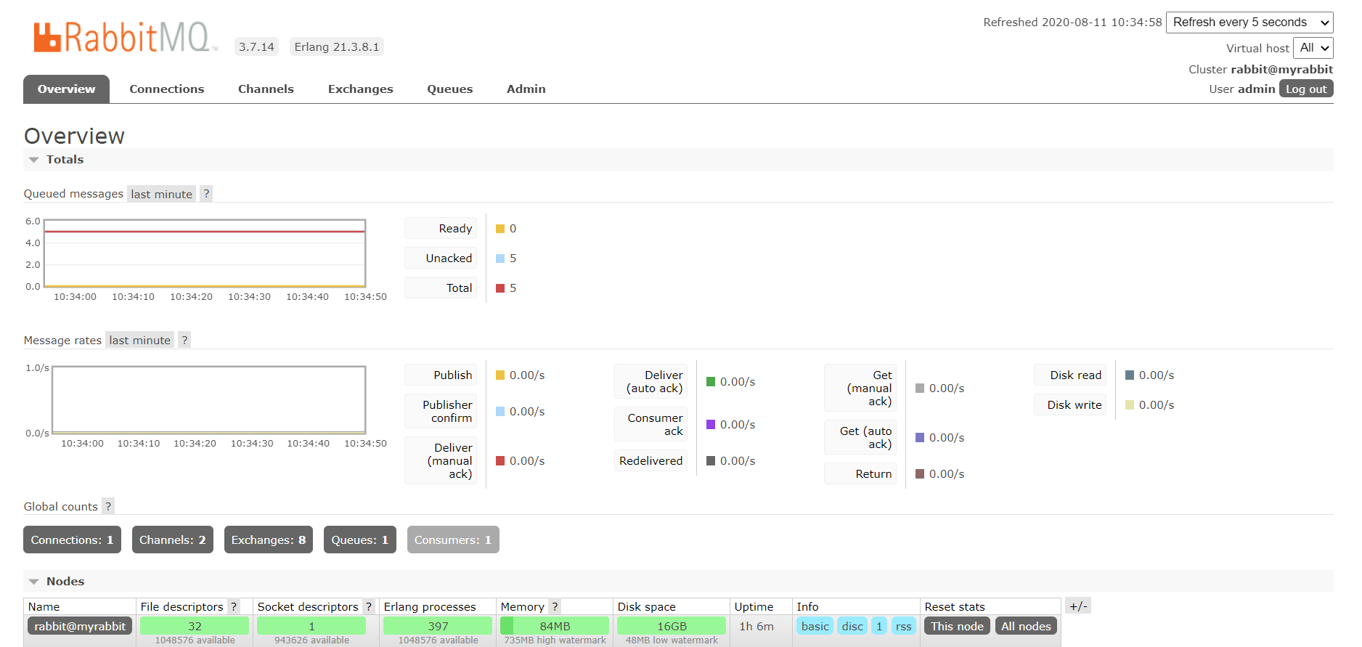Screen dimensions: 1362x647
Task: Click the Redelivered legend label
Action: point(651,461)
